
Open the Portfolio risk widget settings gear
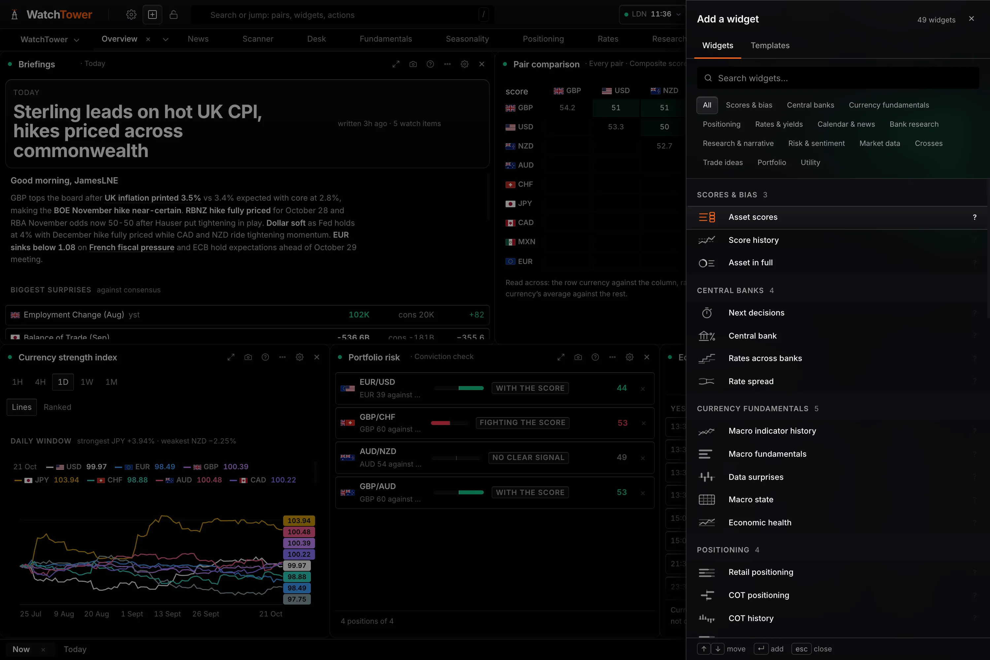coord(629,357)
